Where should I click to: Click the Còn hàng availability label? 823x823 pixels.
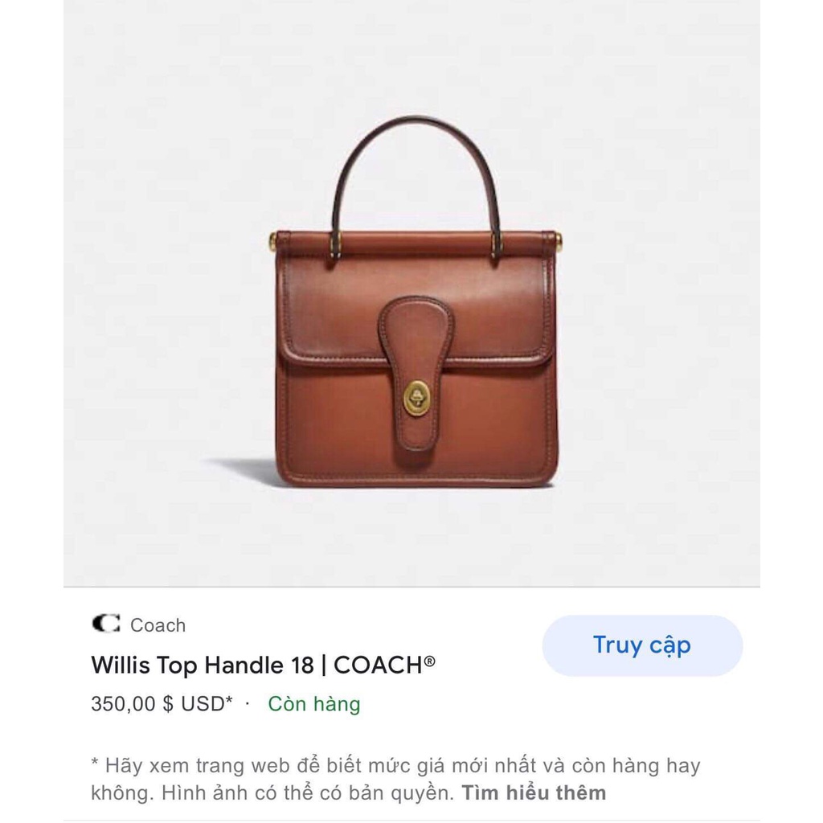coord(314,704)
